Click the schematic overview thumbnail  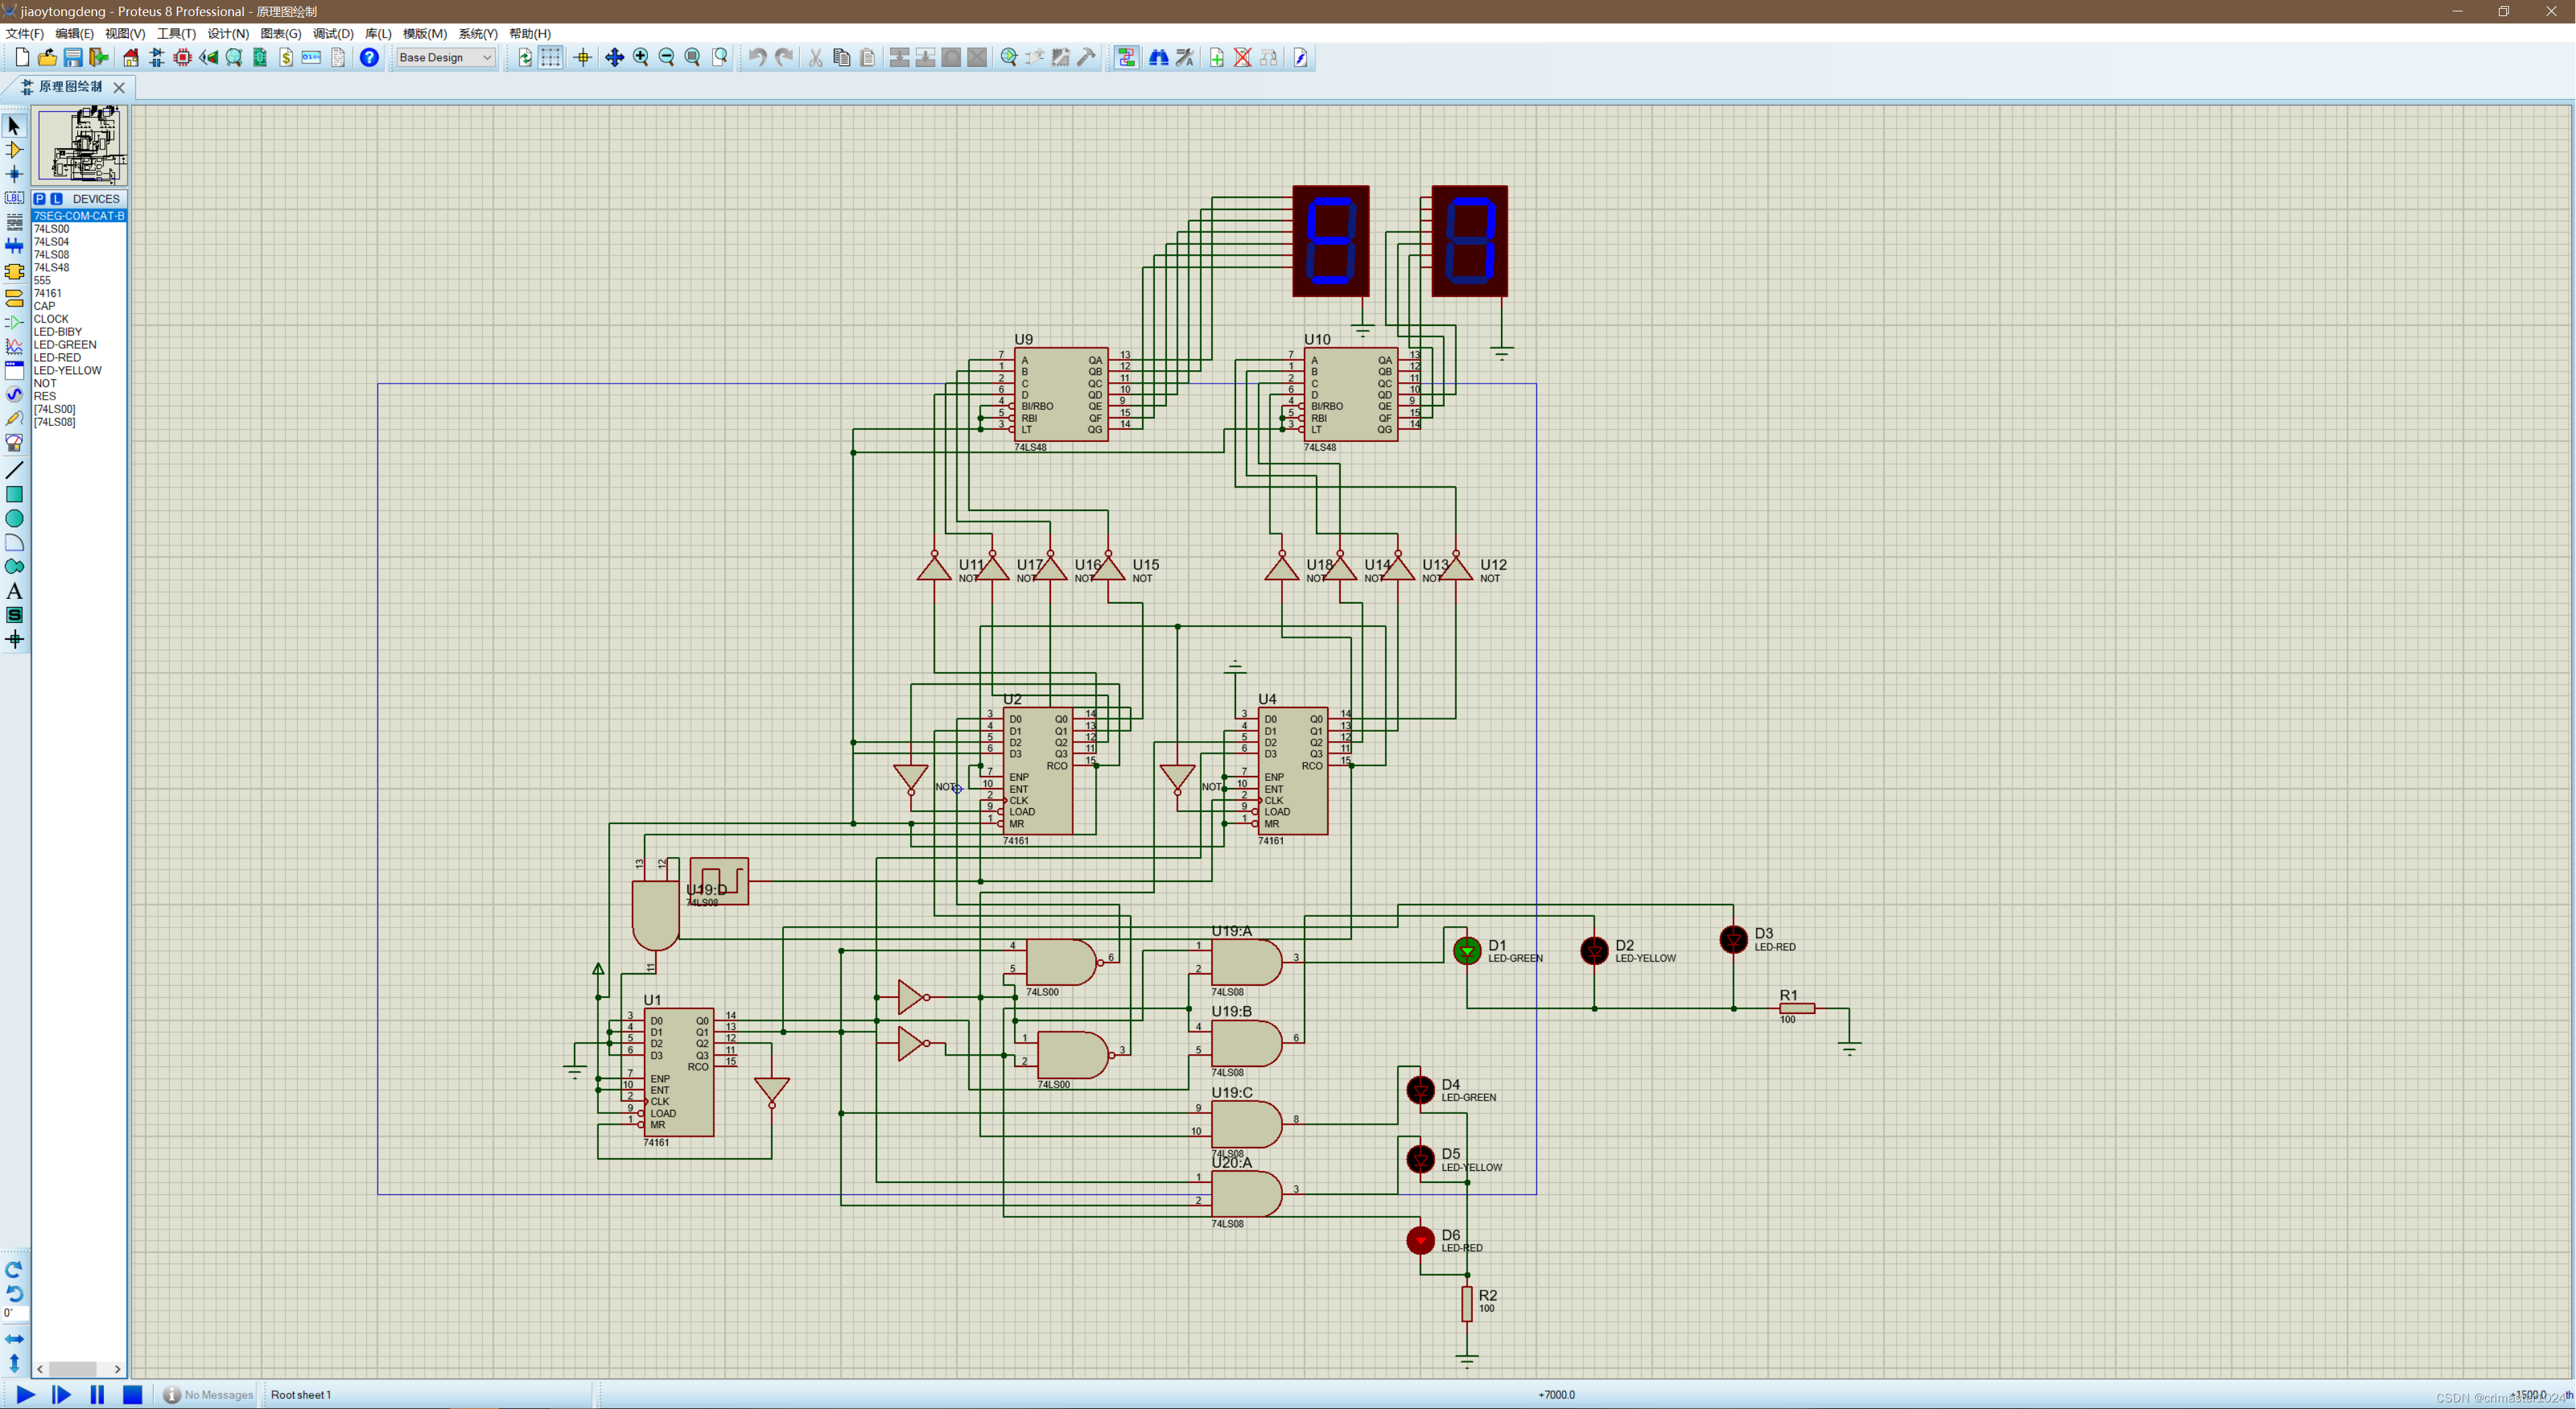coord(81,146)
